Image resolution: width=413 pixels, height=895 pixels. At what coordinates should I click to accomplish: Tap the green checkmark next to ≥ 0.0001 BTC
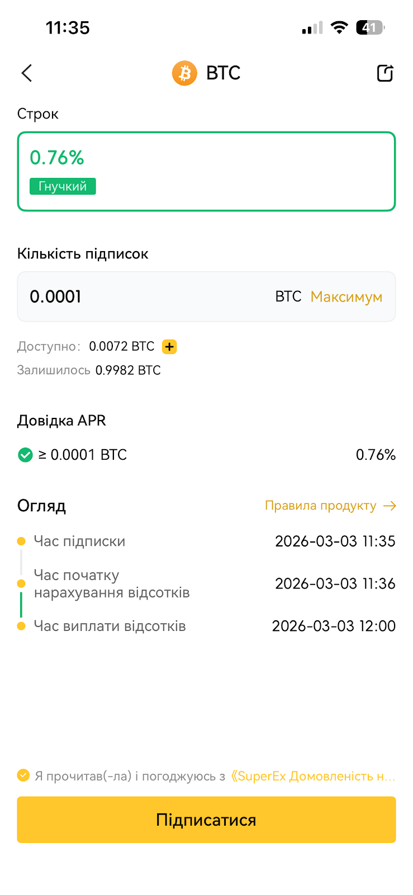pos(25,455)
